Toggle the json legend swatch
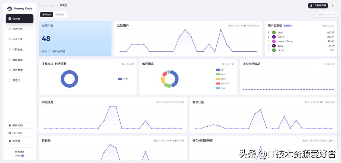 (x=218, y=79)
